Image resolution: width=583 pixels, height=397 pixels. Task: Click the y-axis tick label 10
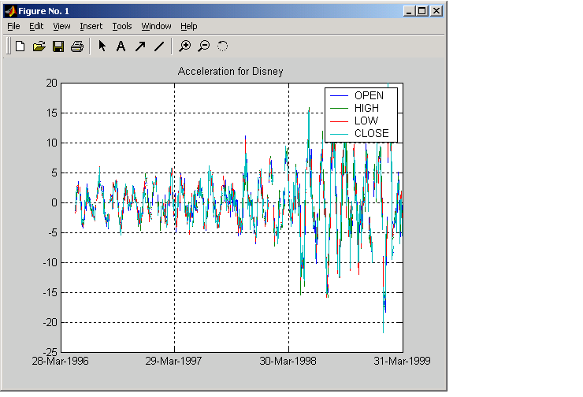52,143
